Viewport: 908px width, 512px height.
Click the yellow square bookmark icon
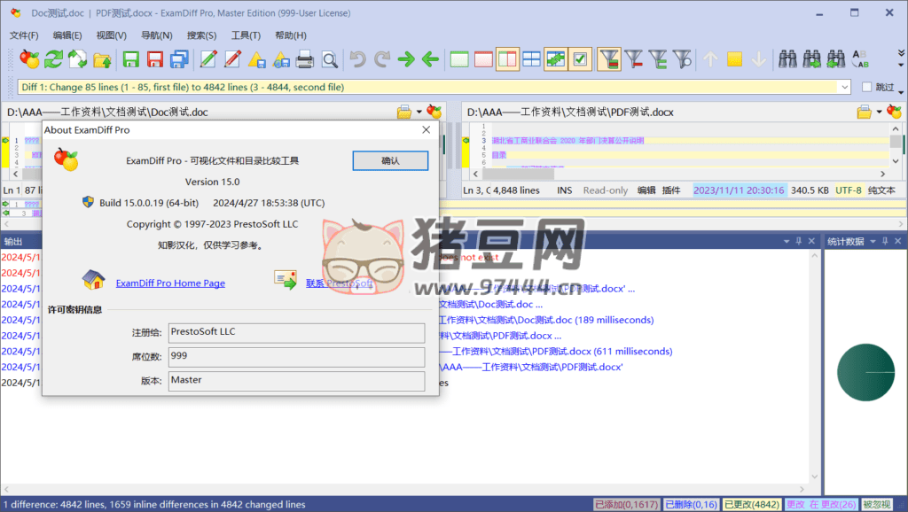[734, 59]
